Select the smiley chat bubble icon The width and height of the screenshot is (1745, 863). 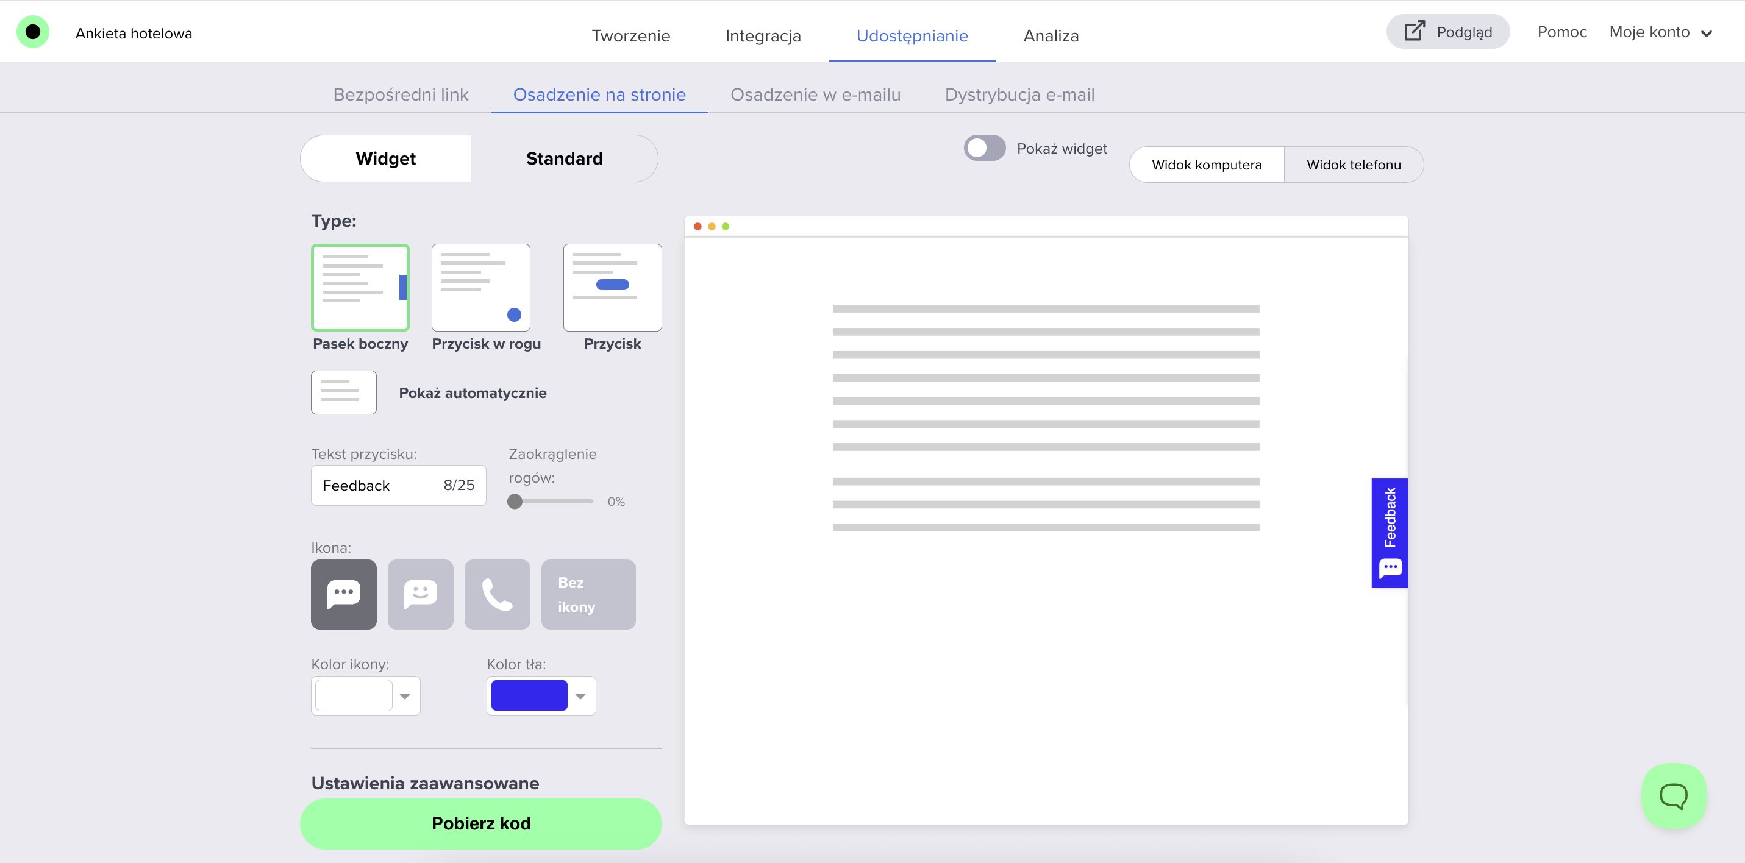coord(420,594)
